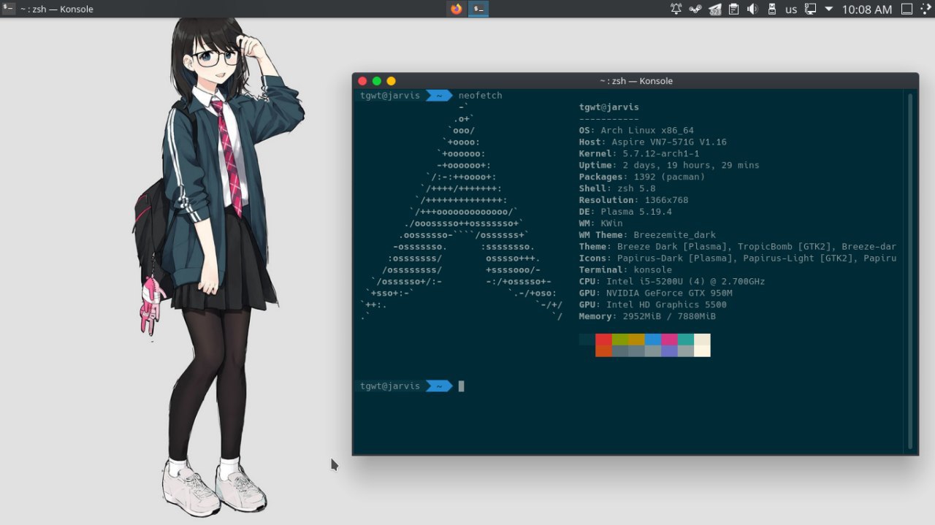
Task: Open the activities icon at panel edge
Action: (926, 9)
